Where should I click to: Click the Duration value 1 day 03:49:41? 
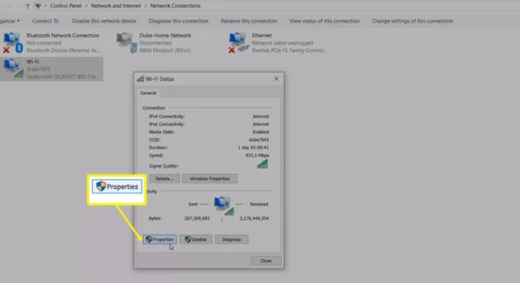click(x=254, y=147)
